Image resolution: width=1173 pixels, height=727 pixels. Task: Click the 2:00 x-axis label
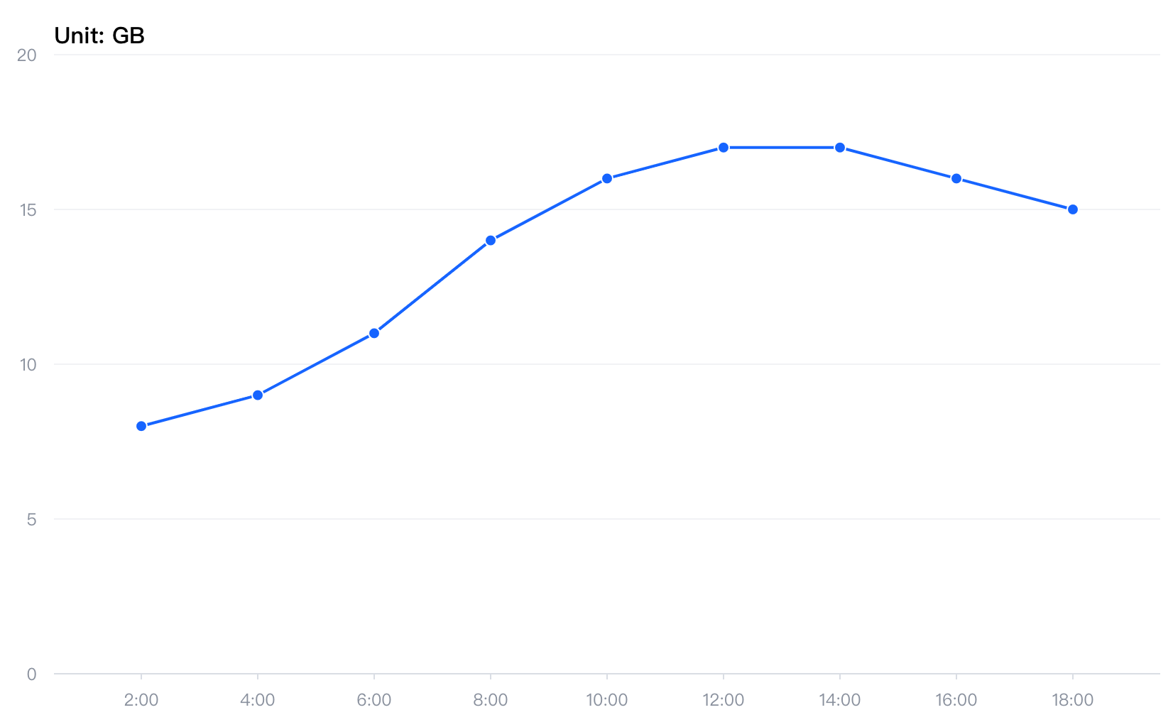coord(141,700)
